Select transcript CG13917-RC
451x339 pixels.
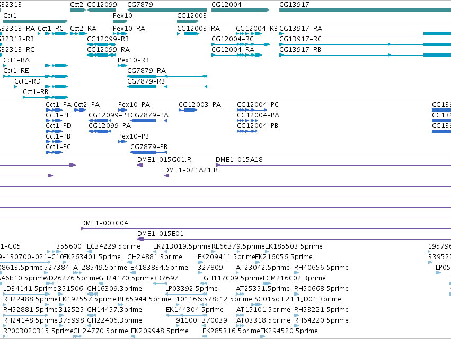coord(300,39)
